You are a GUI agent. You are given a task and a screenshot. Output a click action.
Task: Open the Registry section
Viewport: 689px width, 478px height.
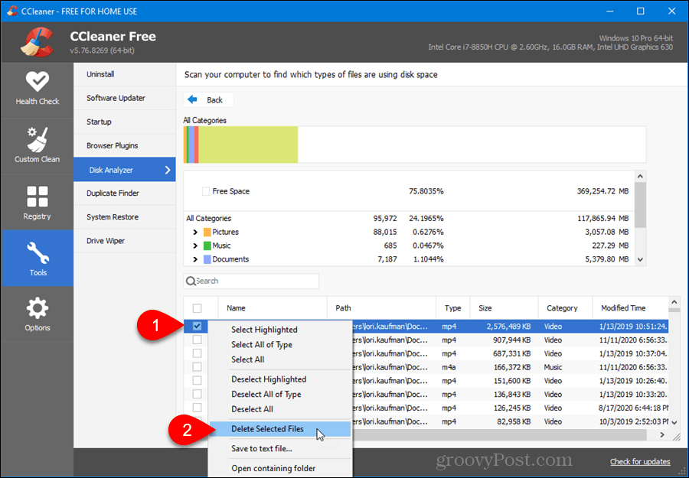pyautogui.click(x=38, y=203)
